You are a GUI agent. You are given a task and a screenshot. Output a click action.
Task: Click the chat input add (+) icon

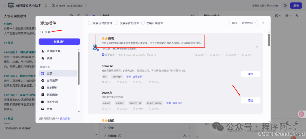288,123
